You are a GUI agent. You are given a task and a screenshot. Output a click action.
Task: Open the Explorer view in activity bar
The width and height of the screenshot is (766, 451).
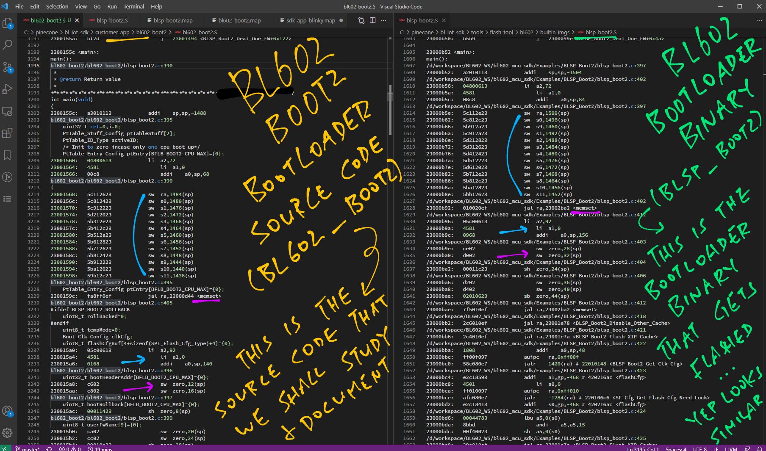[7, 23]
